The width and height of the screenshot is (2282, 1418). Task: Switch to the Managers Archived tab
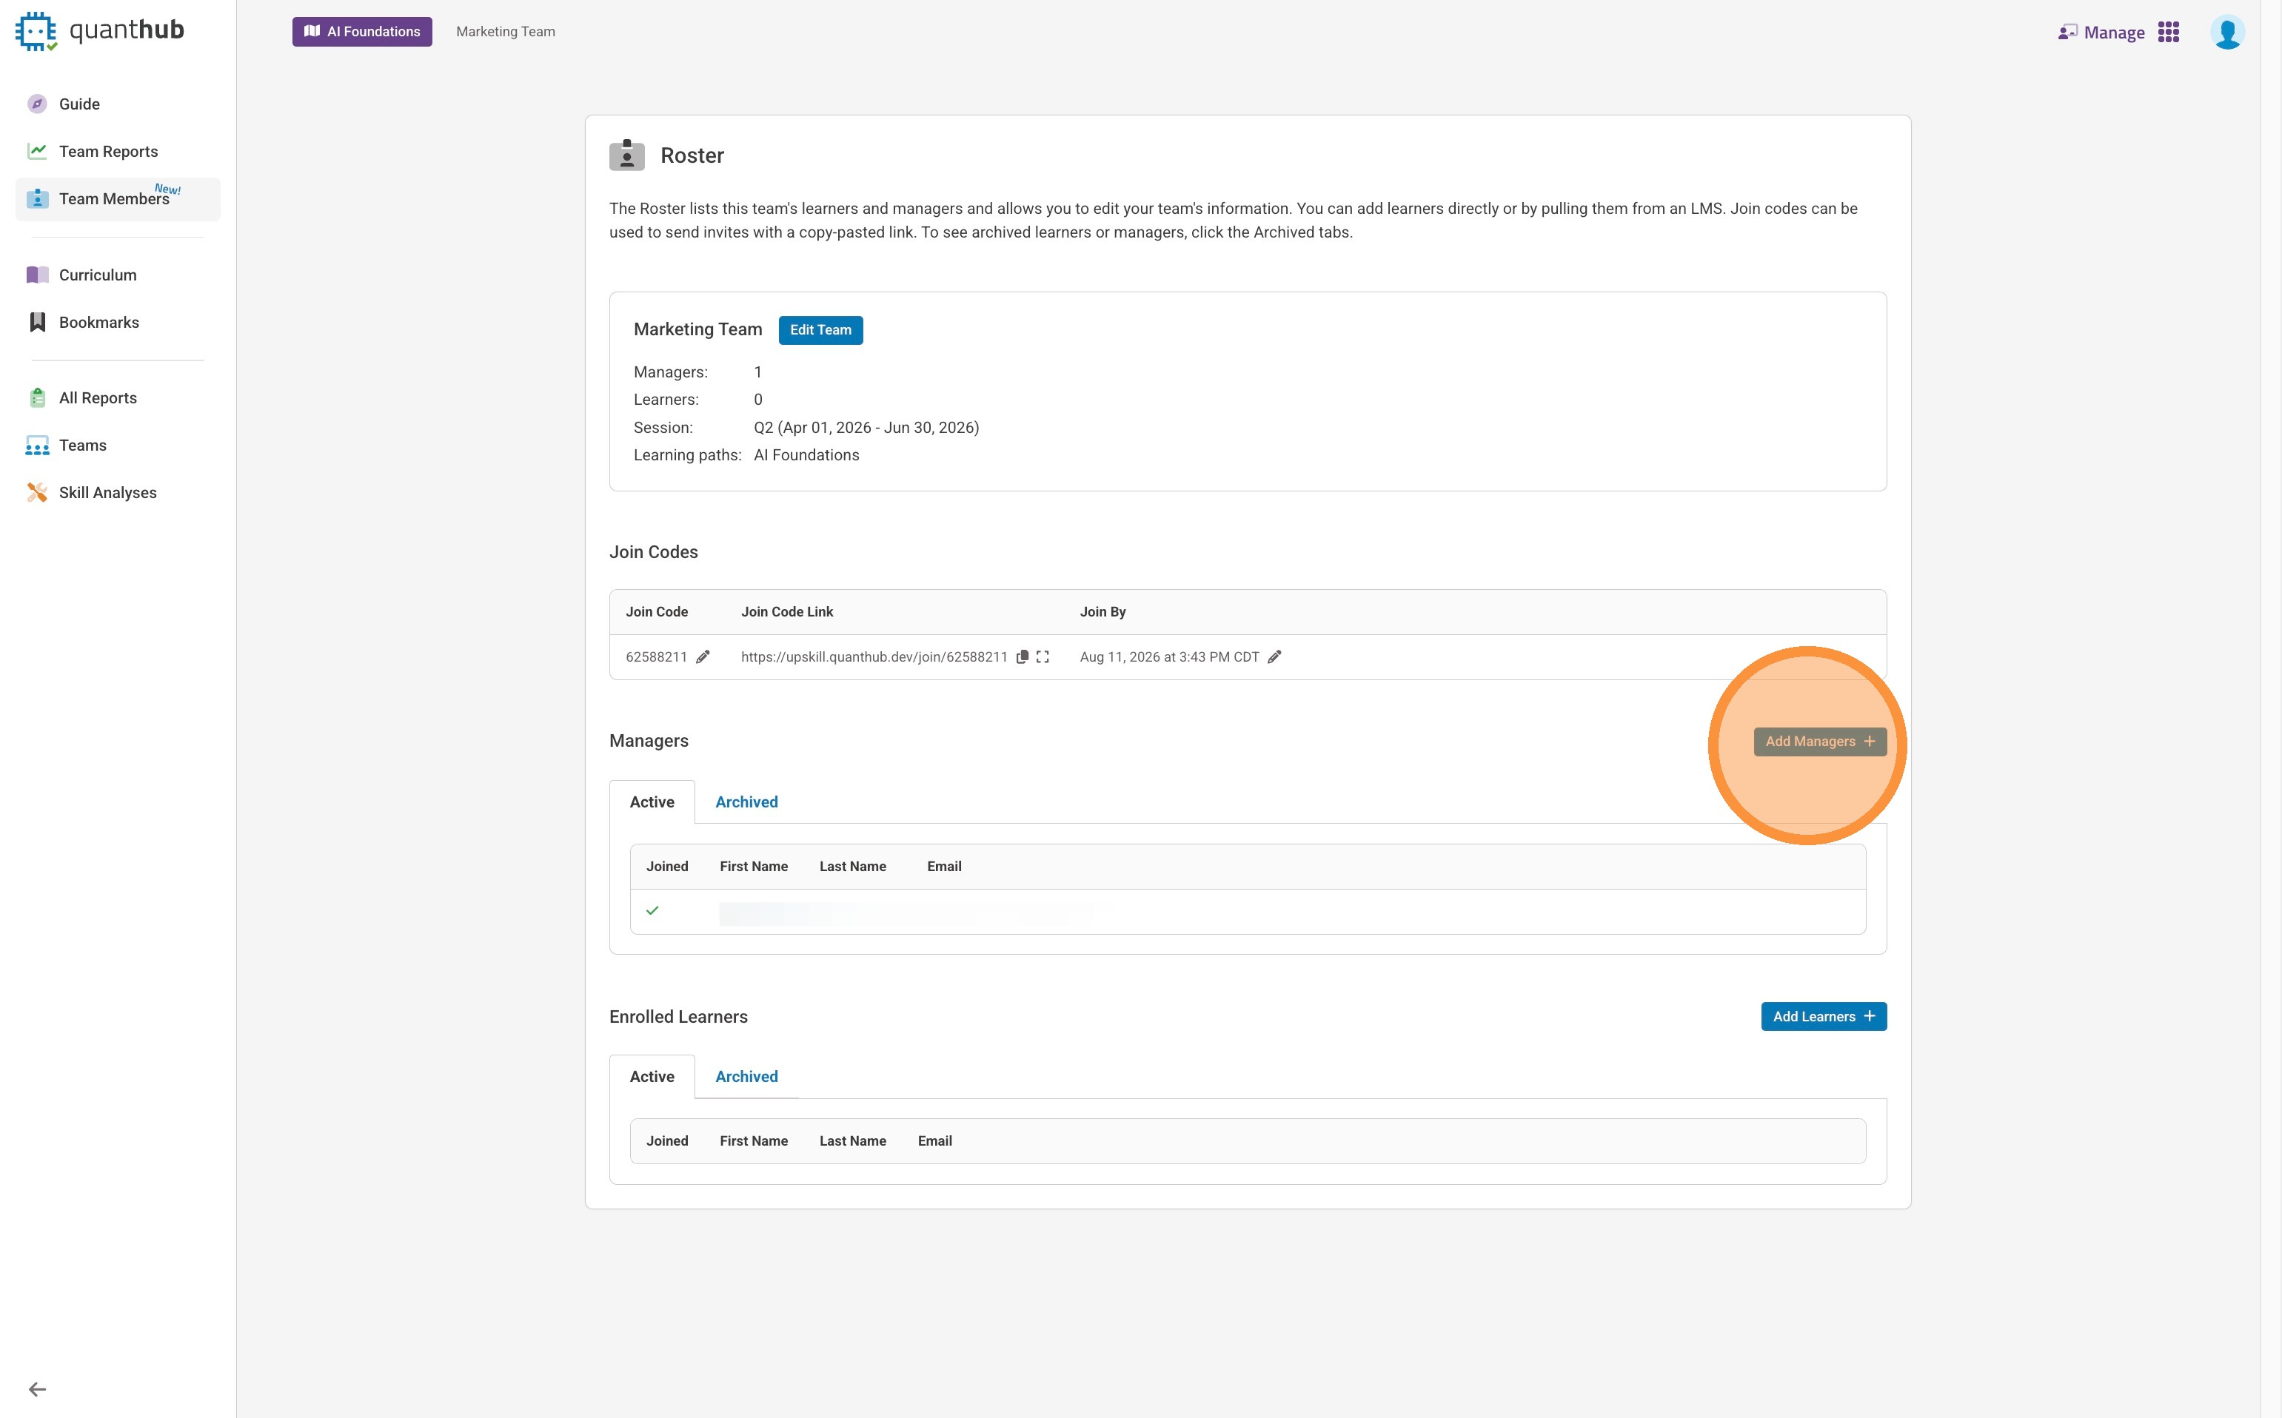pos(746,802)
